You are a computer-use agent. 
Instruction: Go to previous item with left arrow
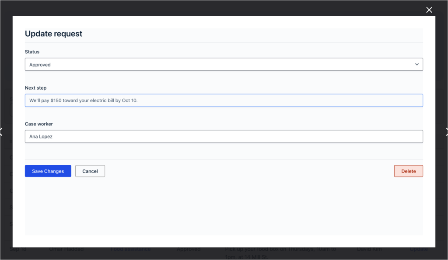pos(1,132)
